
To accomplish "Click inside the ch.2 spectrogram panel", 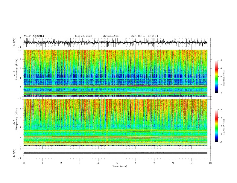I will (116, 123).
